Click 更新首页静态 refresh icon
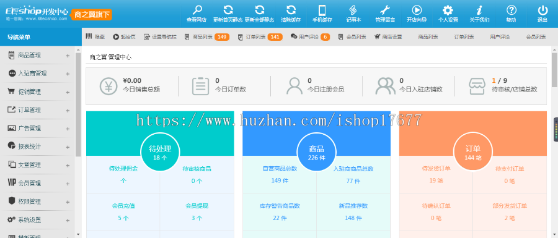The height and width of the screenshot is (238, 558). (x=228, y=9)
